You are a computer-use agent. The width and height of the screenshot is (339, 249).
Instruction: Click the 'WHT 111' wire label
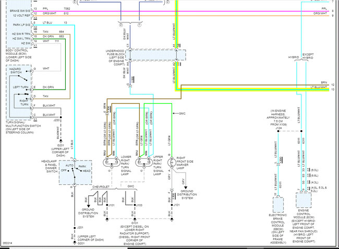click(x=51, y=41)
